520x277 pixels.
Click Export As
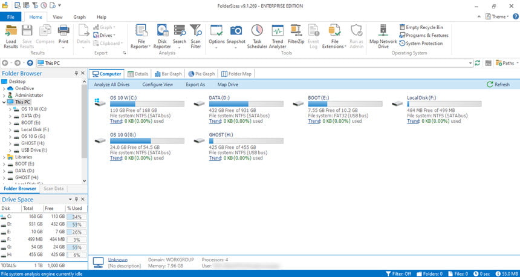point(195,84)
